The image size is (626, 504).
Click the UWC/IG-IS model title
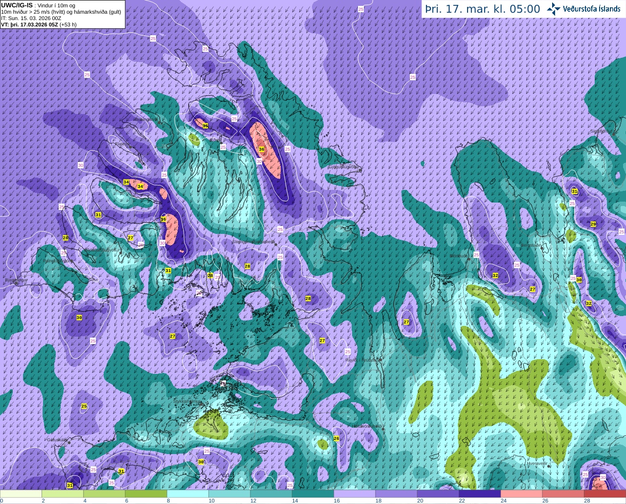click(x=17, y=5)
